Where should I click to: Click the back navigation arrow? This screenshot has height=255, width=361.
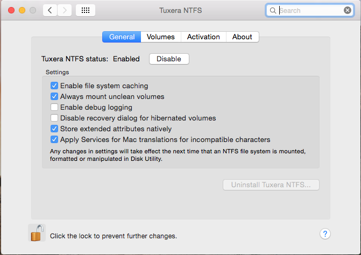click(49, 10)
